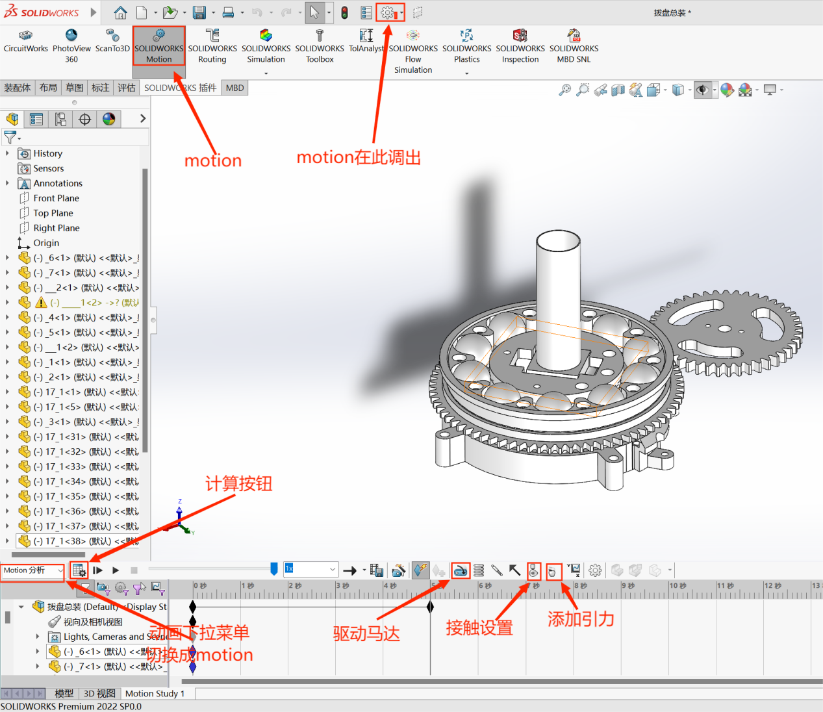The height and width of the screenshot is (712, 823).
Task: Click the Edit Appearance color ball icon
Action: (727, 90)
